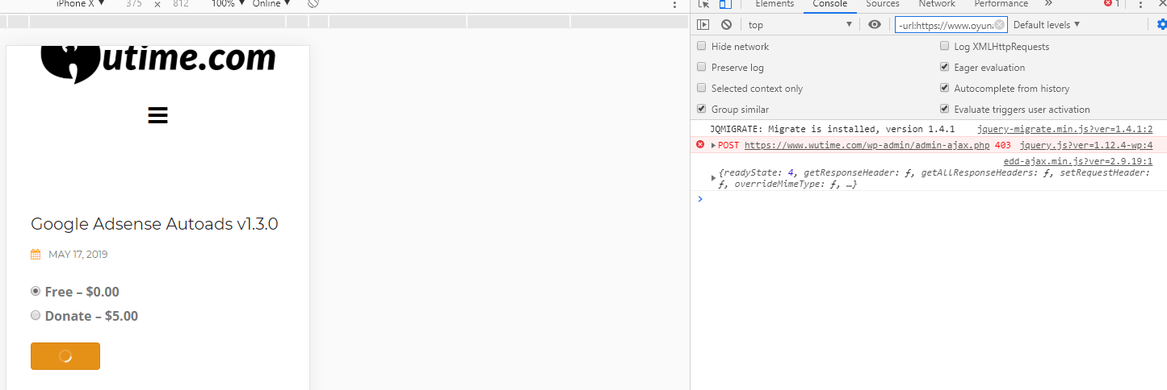Click the red error count indicator

[x=1112, y=4]
